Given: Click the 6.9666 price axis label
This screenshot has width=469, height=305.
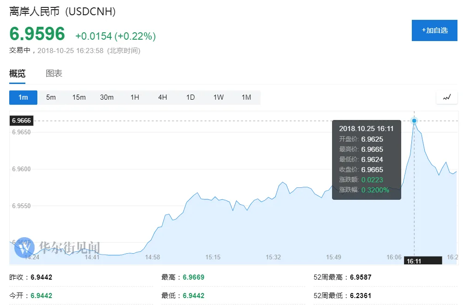Looking at the screenshot, I should (21, 120).
